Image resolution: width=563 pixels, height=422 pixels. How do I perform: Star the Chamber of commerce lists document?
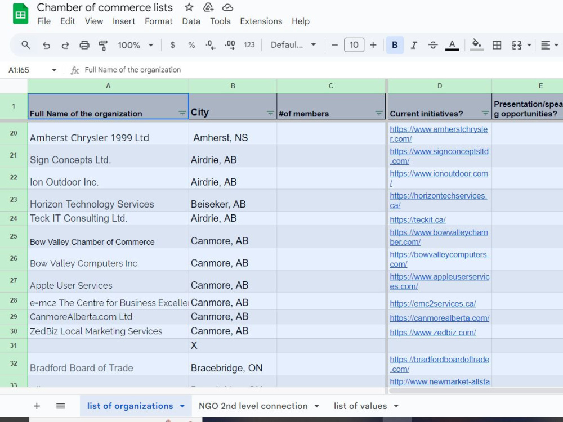click(x=189, y=7)
